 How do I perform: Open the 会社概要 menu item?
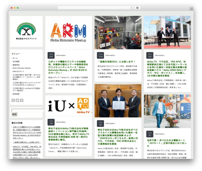point(16,61)
